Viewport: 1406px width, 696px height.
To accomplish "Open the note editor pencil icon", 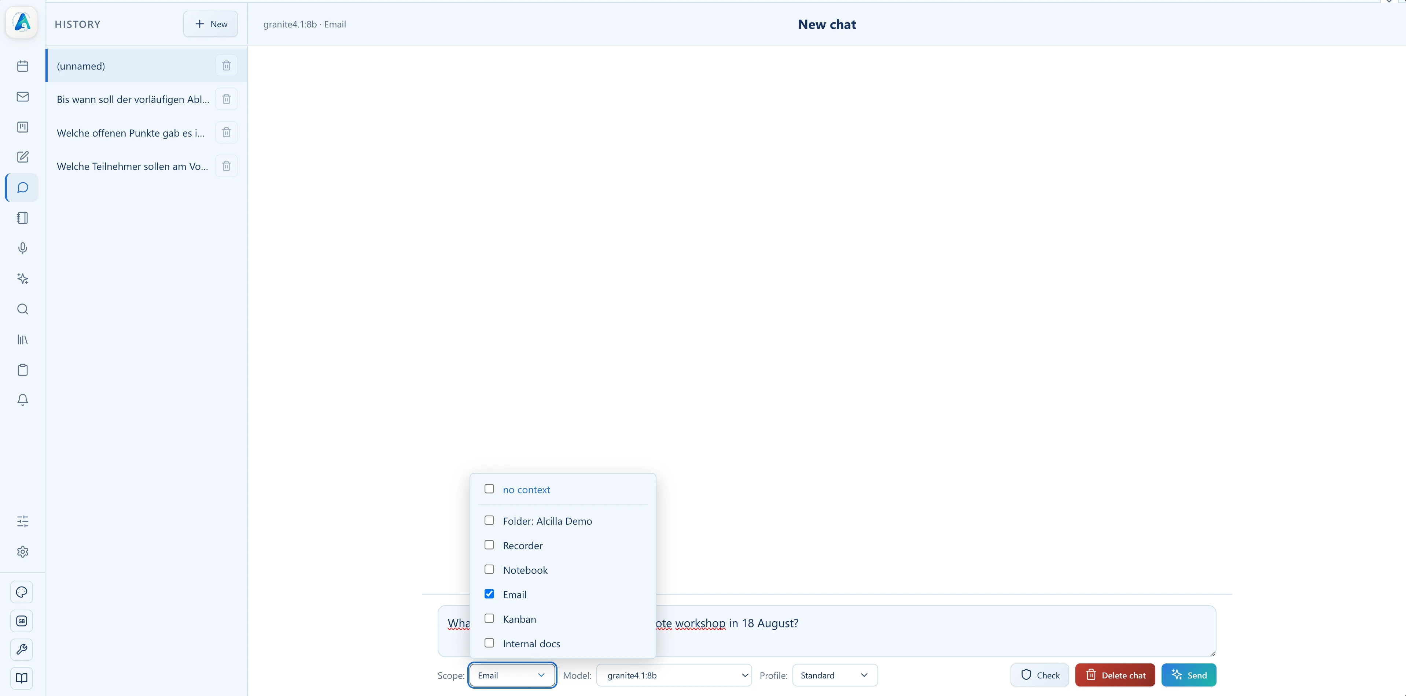I will point(22,157).
